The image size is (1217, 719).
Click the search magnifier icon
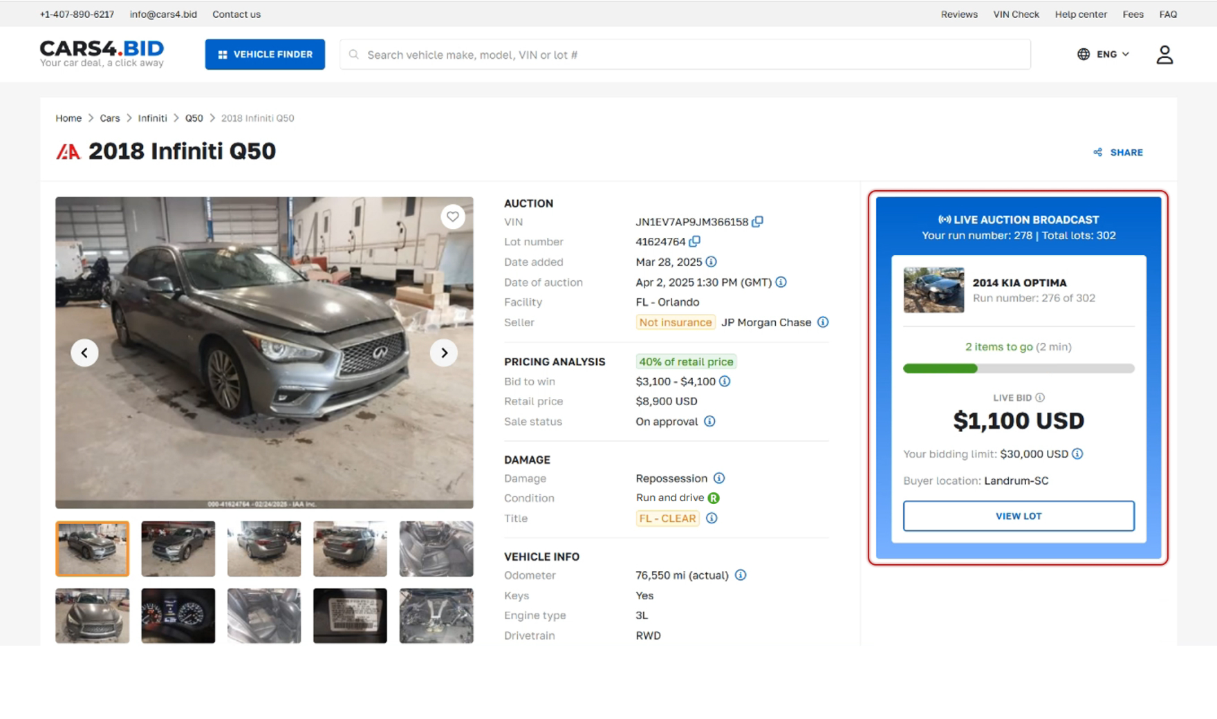354,55
